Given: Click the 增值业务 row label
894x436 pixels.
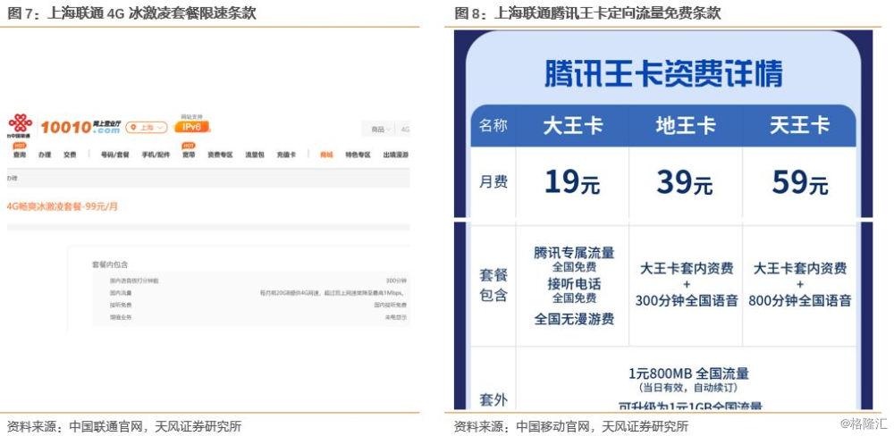Looking at the screenshot, I should [121, 317].
